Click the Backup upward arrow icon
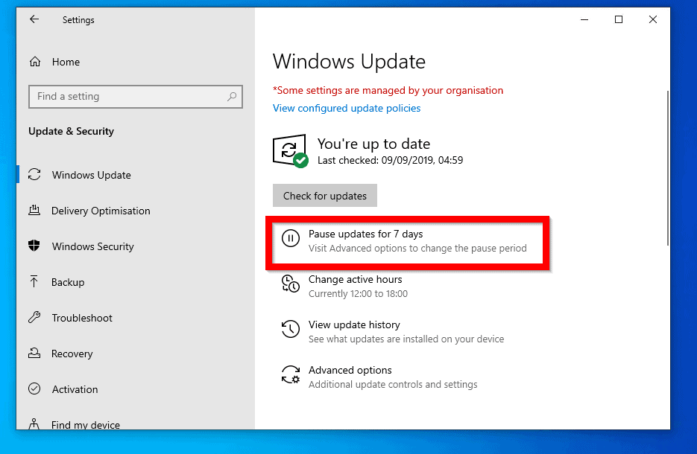The width and height of the screenshot is (697, 454). (x=34, y=281)
